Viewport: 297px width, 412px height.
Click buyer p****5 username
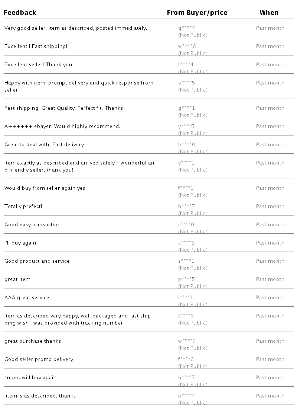tap(186, 279)
